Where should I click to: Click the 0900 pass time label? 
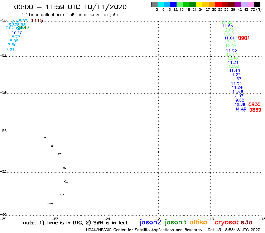click(254, 104)
